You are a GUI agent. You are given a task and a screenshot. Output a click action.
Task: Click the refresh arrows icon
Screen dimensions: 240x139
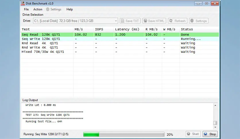(x=171, y=21)
